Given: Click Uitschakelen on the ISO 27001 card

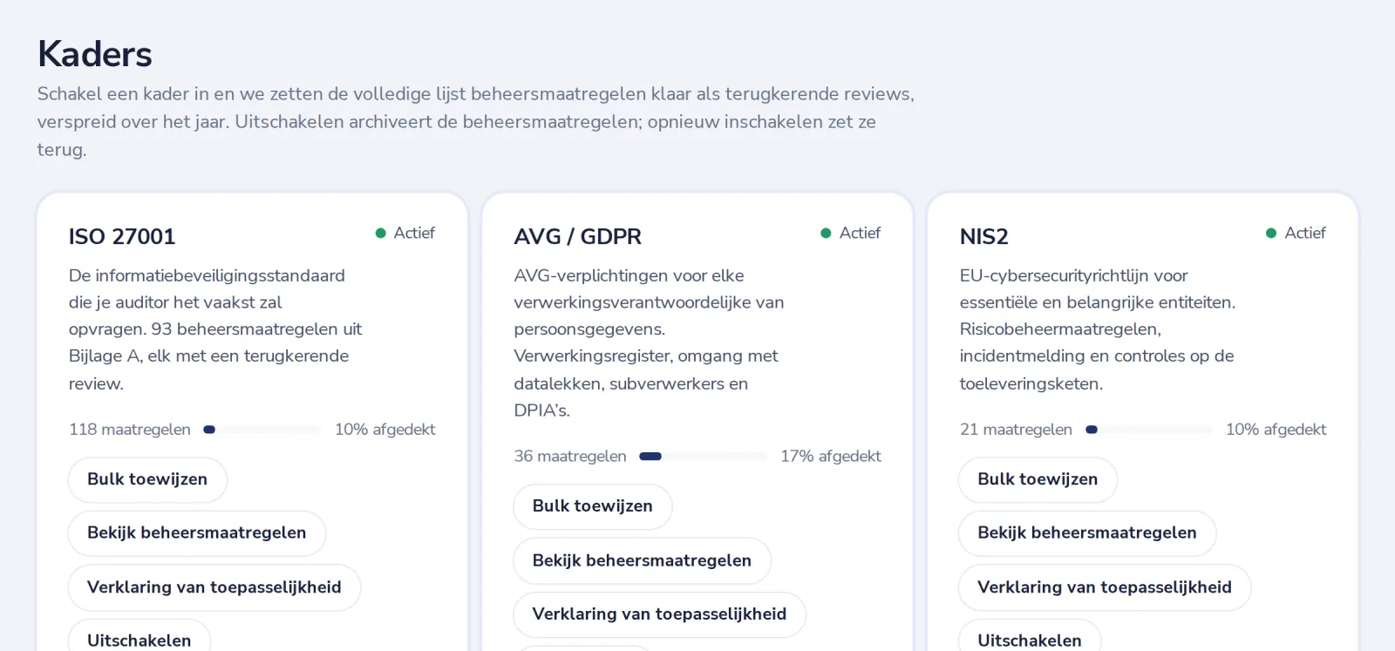Looking at the screenshot, I should [139, 635].
